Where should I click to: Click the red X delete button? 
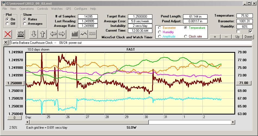8,34
